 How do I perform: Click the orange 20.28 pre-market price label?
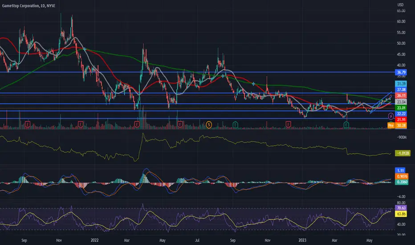tap(401, 126)
